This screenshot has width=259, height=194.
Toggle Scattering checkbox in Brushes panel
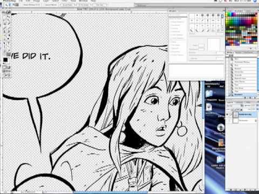[x=171, y=25]
